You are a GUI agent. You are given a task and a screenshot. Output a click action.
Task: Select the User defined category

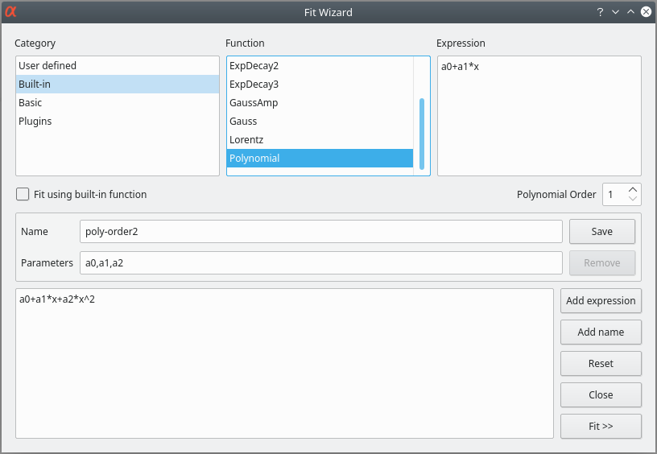point(48,65)
